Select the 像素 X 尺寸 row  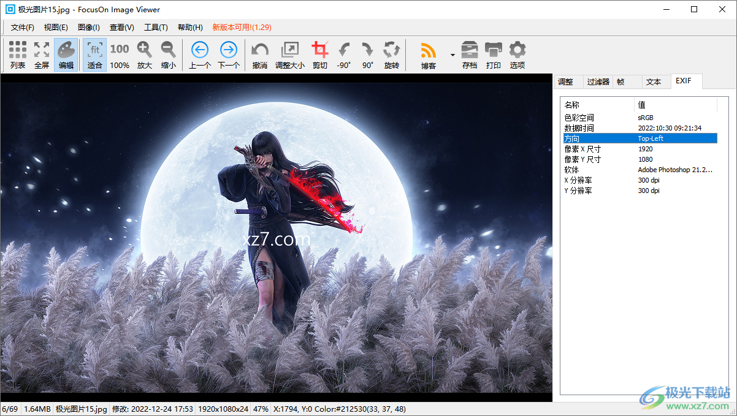point(640,149)
